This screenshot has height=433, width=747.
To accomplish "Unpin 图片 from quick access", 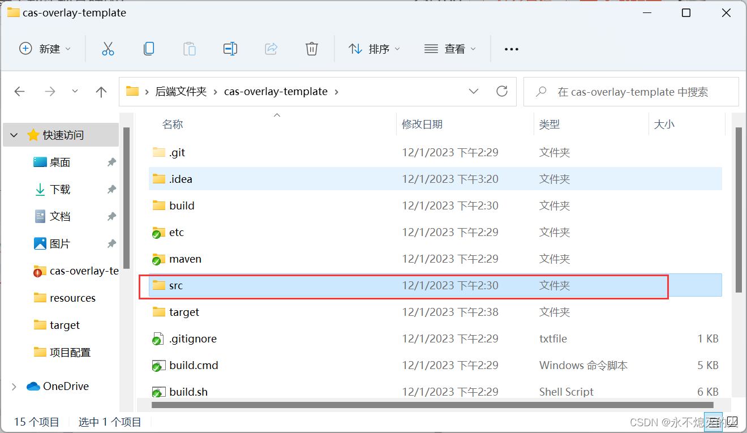I will pos(111,244).
